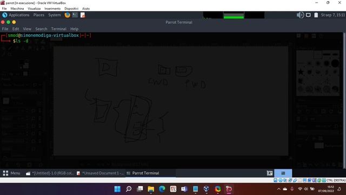Open Microsoft Edge from the taskbar
Image resolution: width=346 pixels, height=195 pixels.
(162, 189)
